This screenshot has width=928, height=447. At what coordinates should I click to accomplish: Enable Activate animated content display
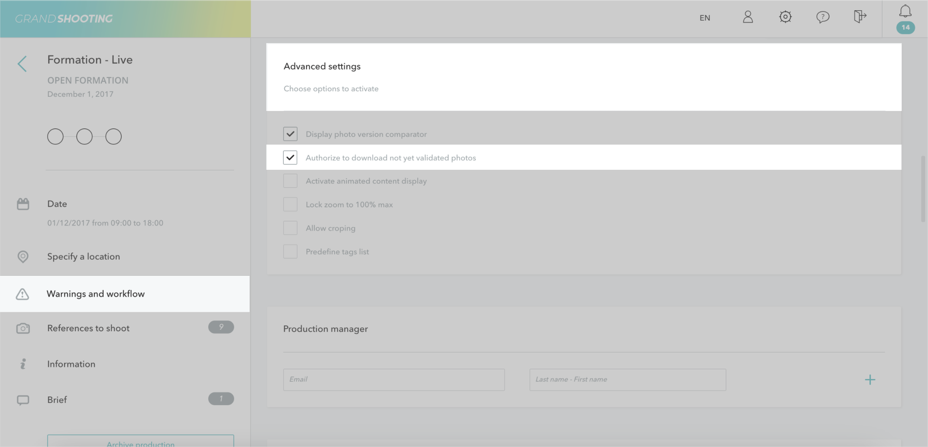(290, 181)
